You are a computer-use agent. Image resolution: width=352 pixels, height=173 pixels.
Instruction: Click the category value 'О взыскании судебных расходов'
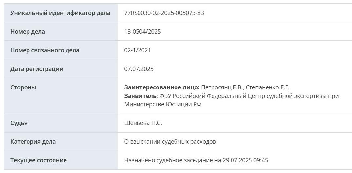pos(170,142)
